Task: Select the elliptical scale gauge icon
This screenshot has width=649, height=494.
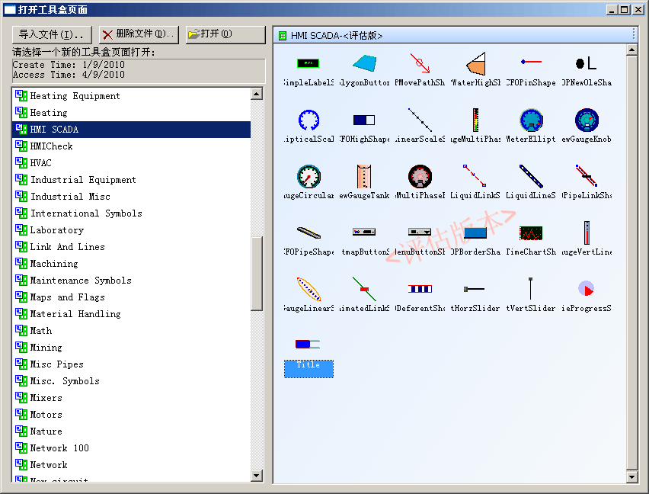Action: [309, 120]
